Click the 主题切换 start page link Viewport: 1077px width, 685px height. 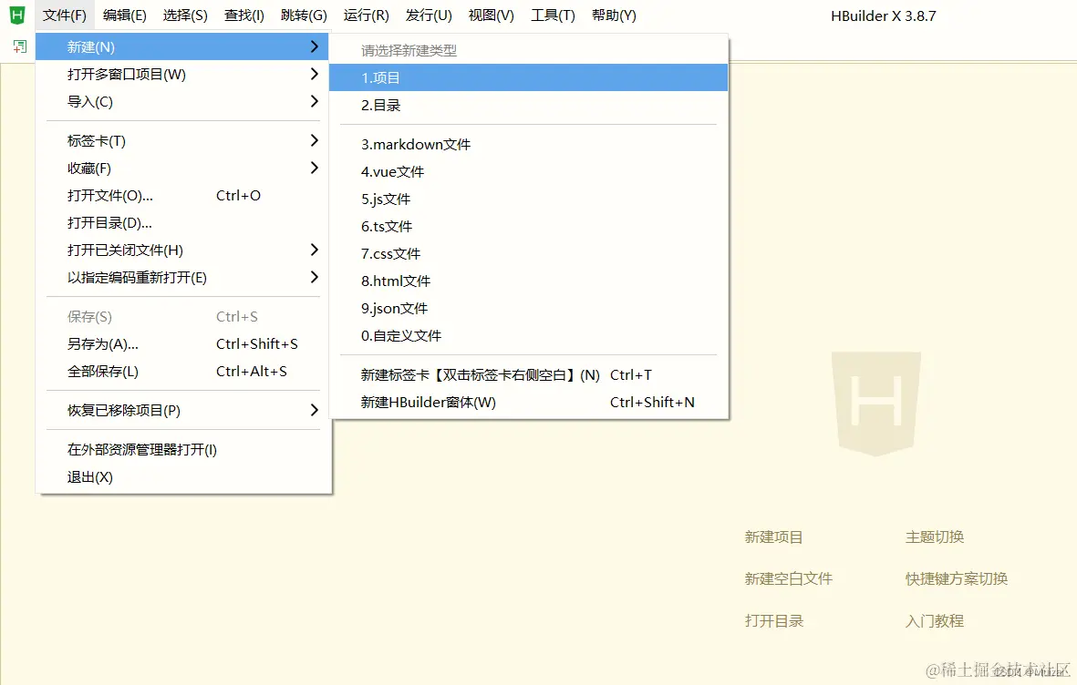(x=935, y=537)
